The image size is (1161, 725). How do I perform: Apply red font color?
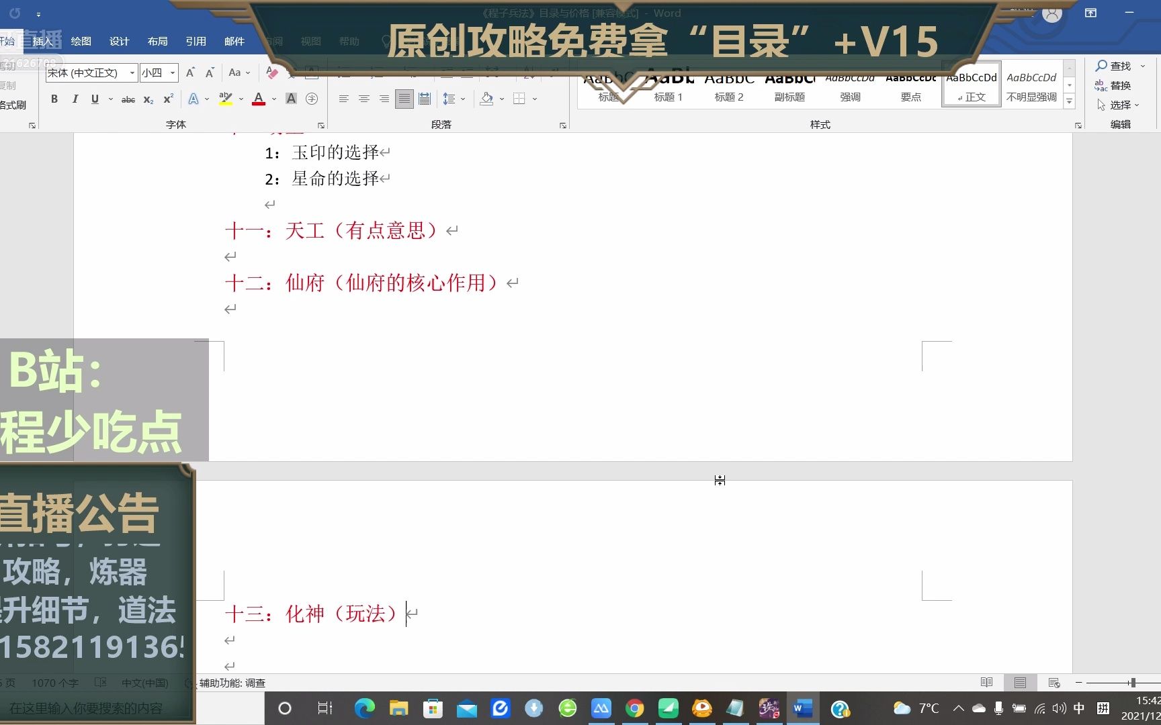259,99
